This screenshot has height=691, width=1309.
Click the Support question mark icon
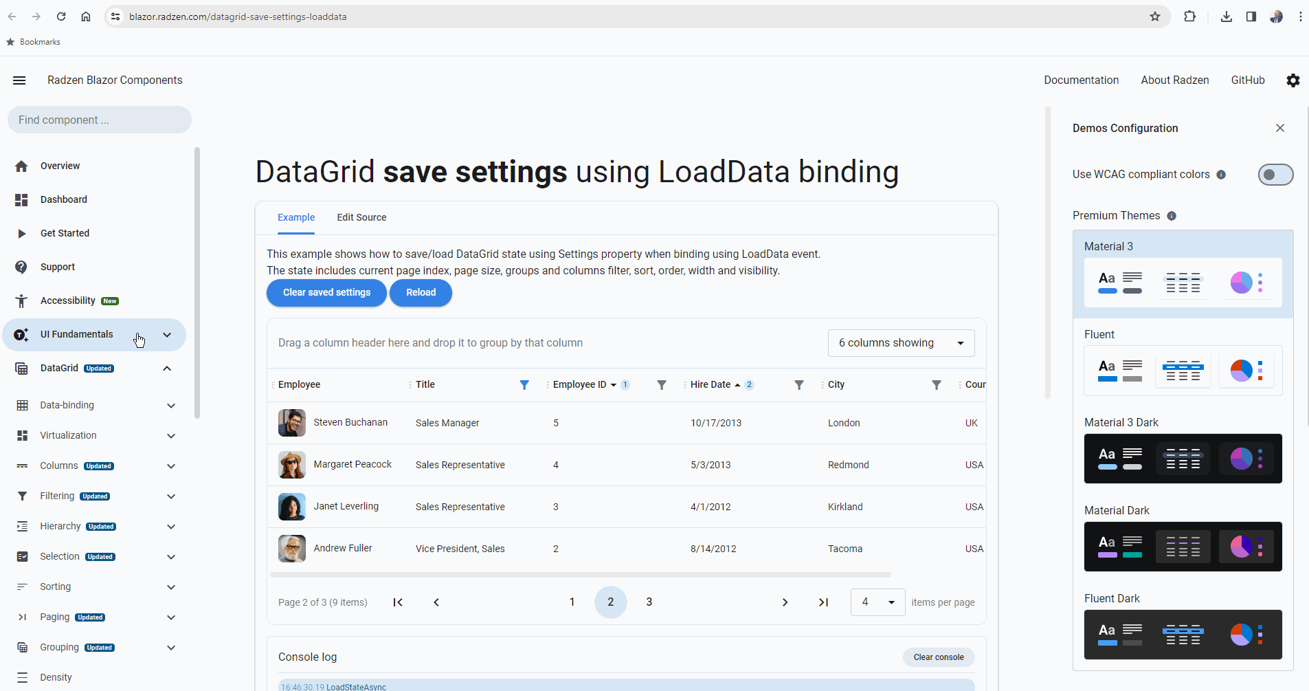(x=21, y=267)
